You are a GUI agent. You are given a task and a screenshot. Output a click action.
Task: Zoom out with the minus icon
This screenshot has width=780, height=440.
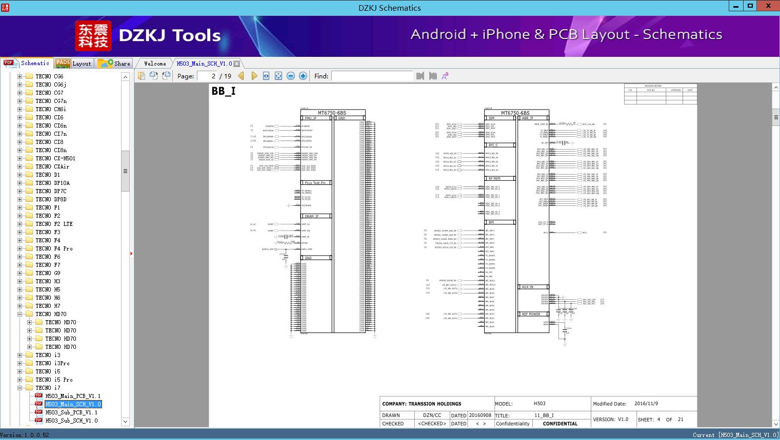pos(291,76)
